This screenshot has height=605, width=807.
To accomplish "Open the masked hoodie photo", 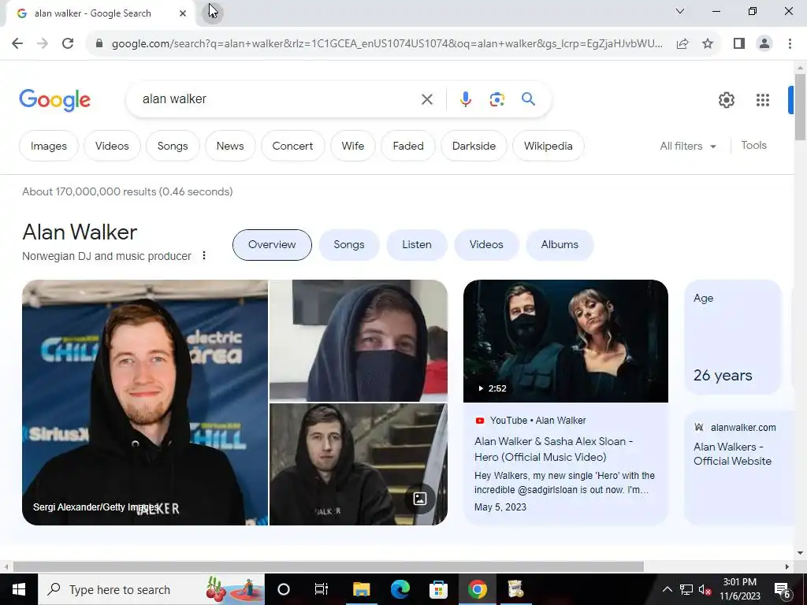I will coord(359,340).
